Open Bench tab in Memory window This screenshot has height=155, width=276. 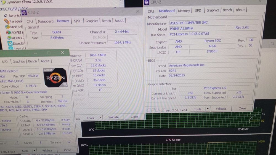coord(106,21)
